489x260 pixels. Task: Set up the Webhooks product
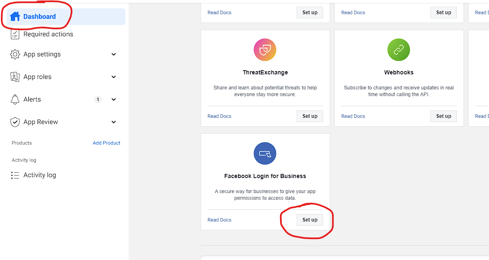443,116
